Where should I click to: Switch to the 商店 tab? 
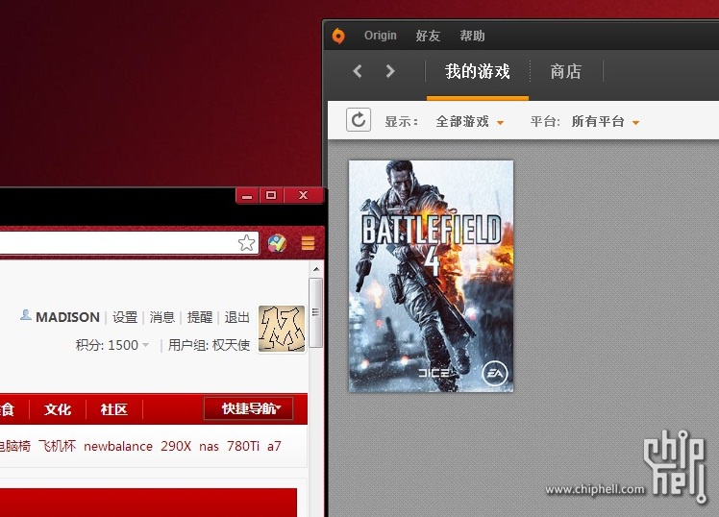(x=566, y=71)
